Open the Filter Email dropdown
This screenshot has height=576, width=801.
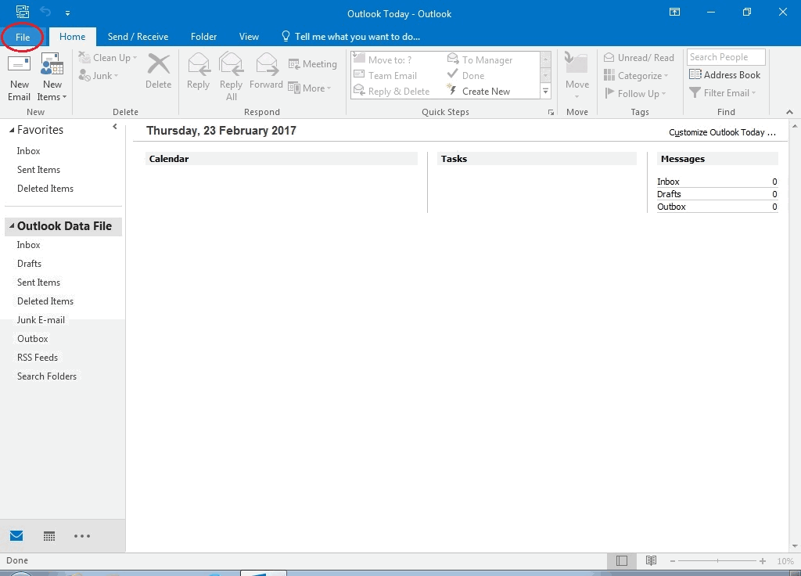(x=722, y=93)
